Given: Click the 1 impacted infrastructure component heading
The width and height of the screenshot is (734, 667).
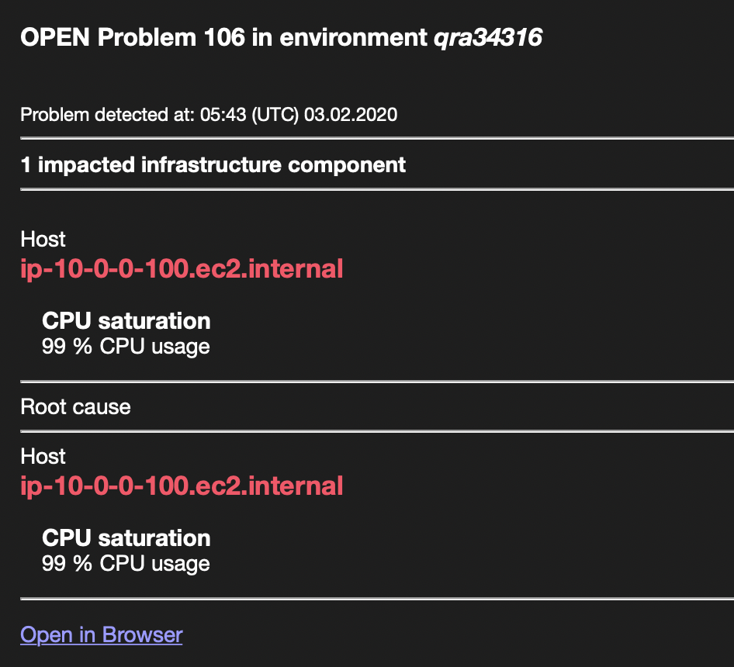Looking at the screenshot, I should pos(213,164).
